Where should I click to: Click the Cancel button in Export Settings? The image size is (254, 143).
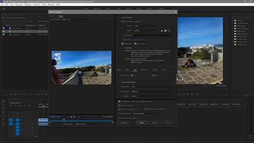point(168,123)
